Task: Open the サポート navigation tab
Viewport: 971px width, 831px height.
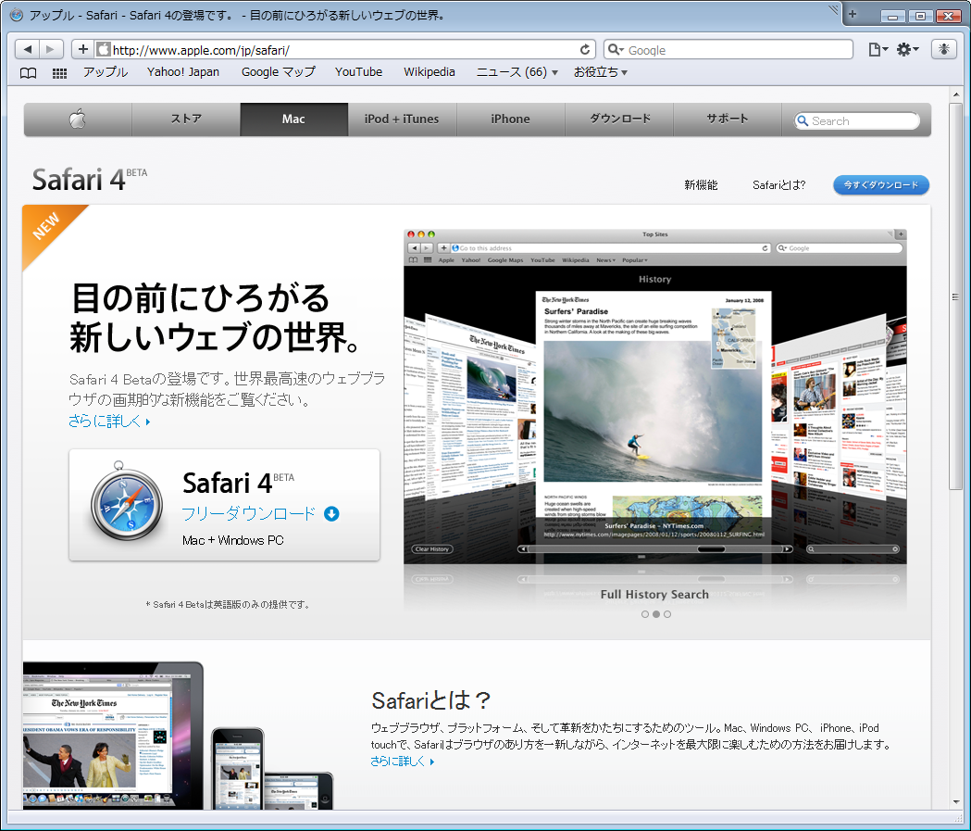Action: tap(727, 119)
